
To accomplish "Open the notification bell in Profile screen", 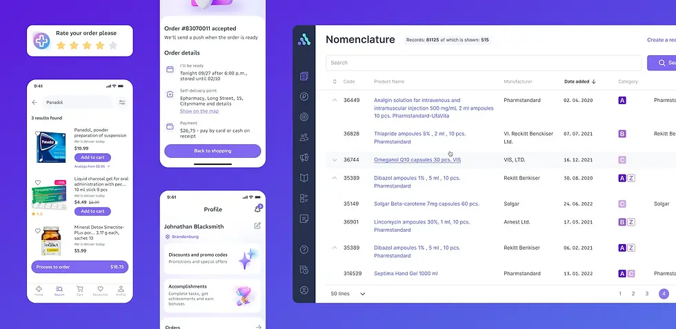I will click(x=258, y=209).
